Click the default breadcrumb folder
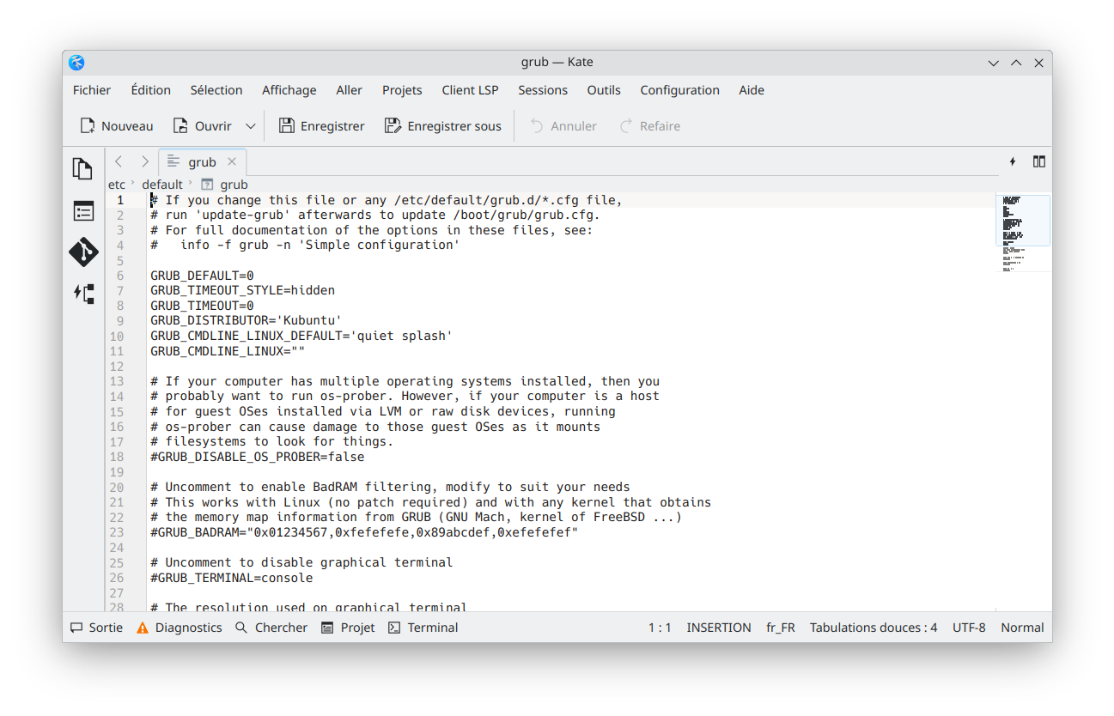The height and width of the screenshot is (716, 1114). click(x=162, y=184)
